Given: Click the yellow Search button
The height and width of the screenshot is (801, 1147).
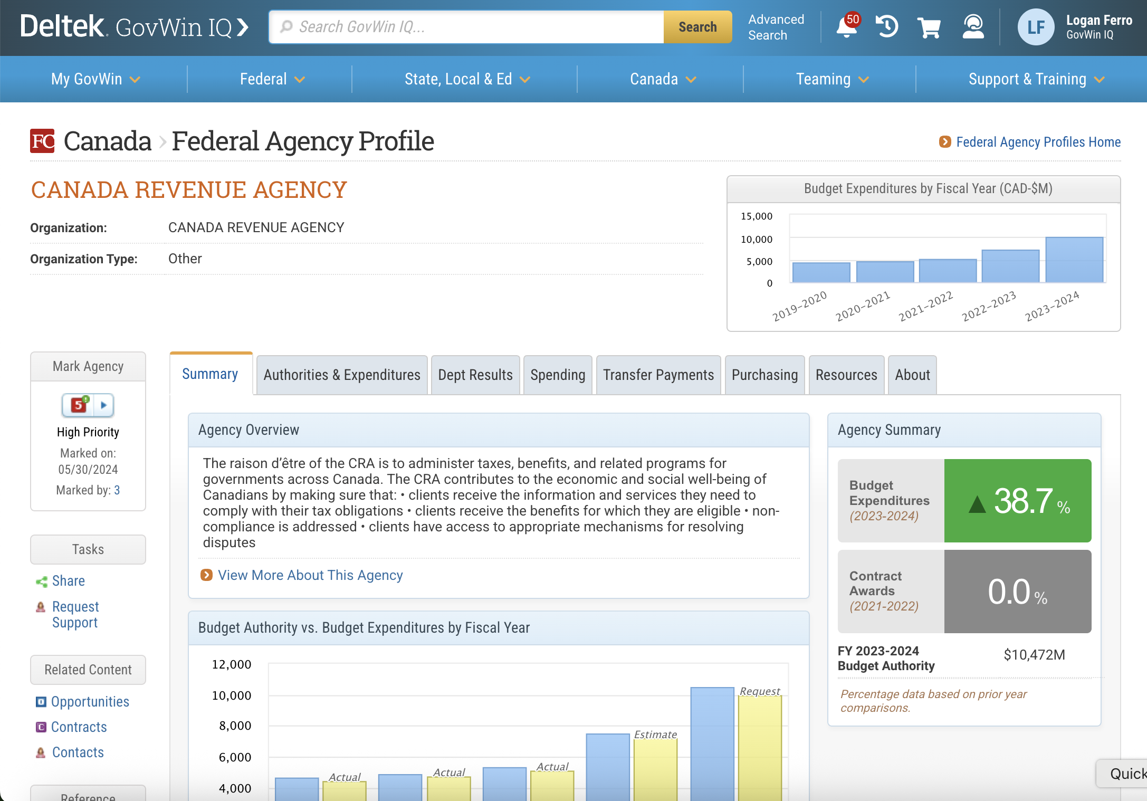Looking at the screenshot, I should coord(697,27).
